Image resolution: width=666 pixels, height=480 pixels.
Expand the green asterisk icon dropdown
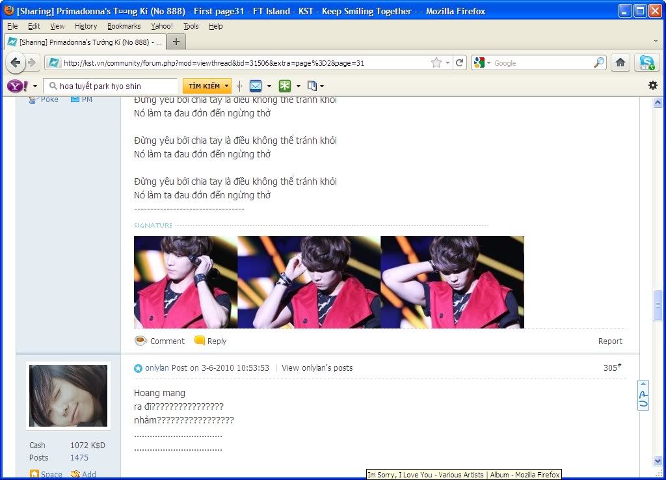coord(298,87)
